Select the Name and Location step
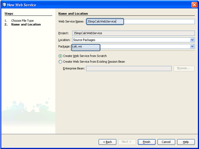Screen dimensions: 199x149 [x=26, y=24]
